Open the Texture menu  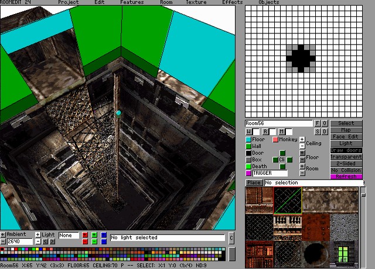(x=196, y=2)
